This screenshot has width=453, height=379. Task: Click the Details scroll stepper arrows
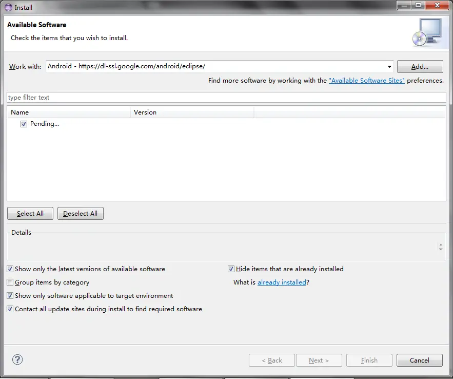tap(441, 247)
